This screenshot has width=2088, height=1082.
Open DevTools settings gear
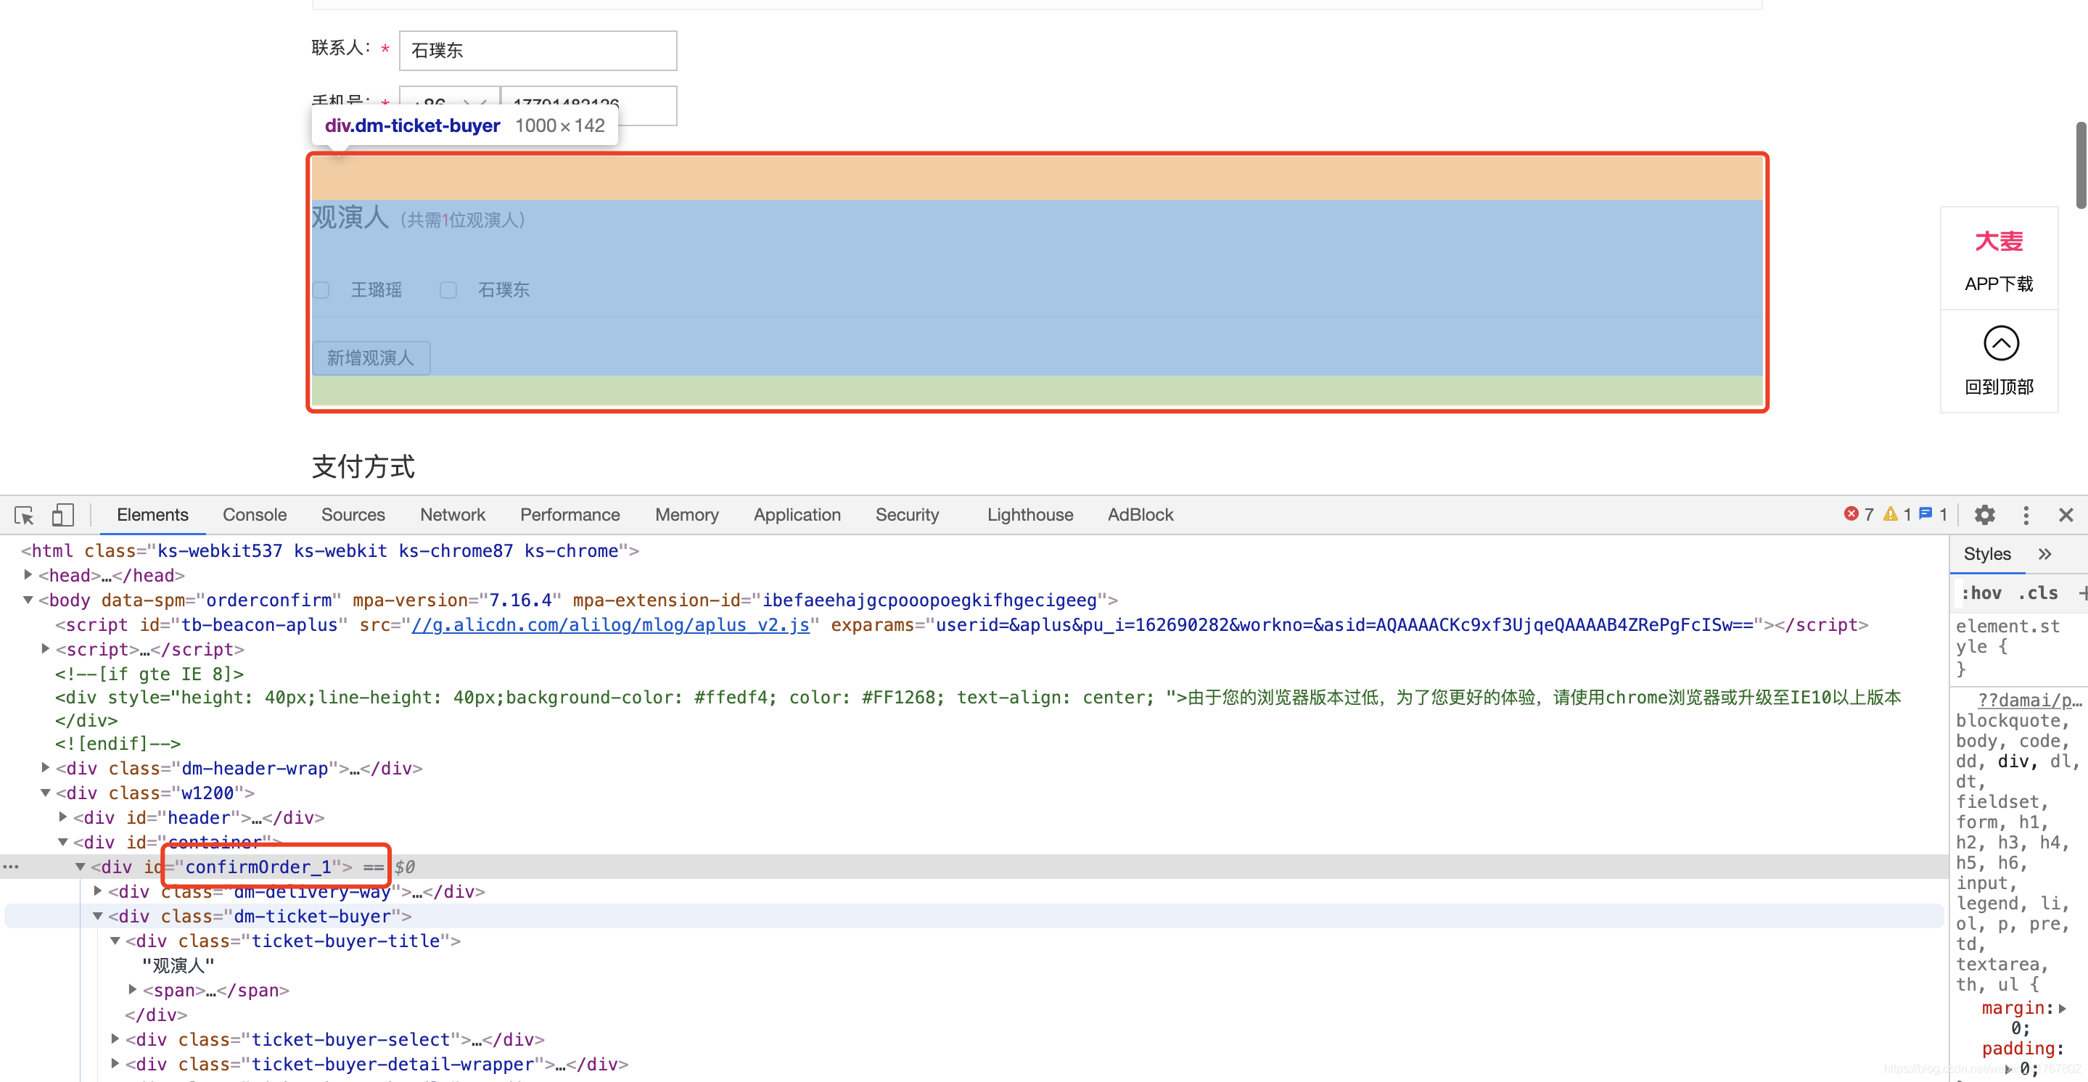click(x=1984, y=515)
